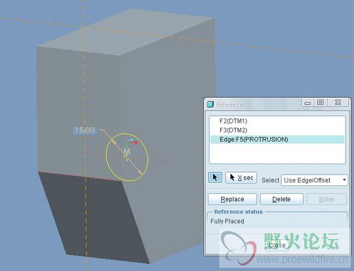Minimize the References dialog
354x271 pixels.
click(x=307, y=103)
